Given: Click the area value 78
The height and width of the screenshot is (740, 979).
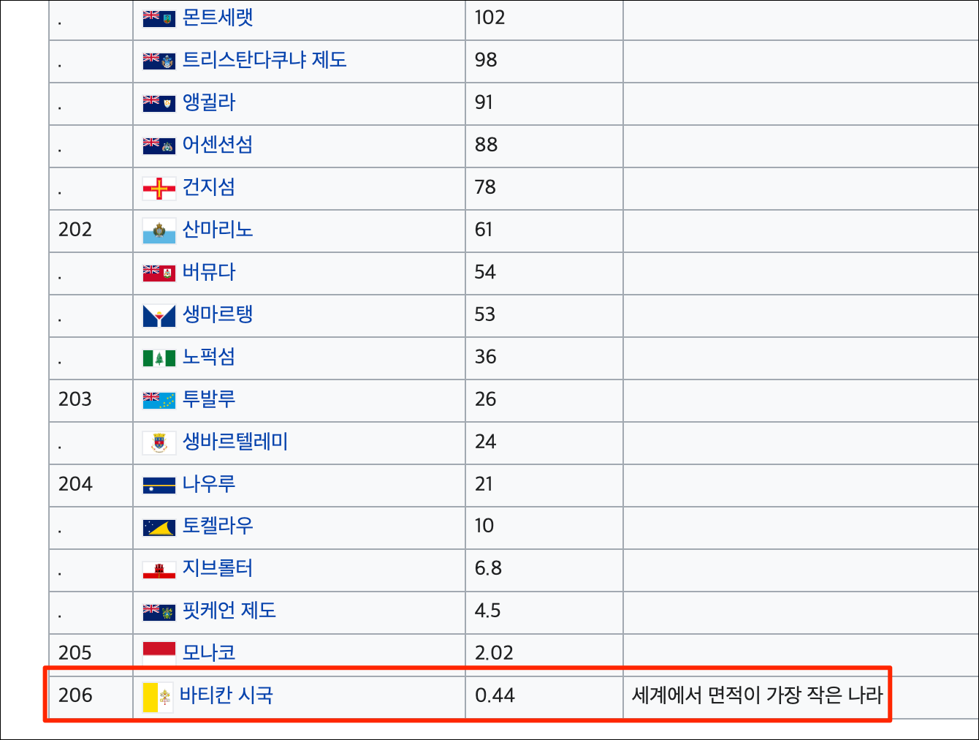Looking at the screenshot, I should coord(485,187).
